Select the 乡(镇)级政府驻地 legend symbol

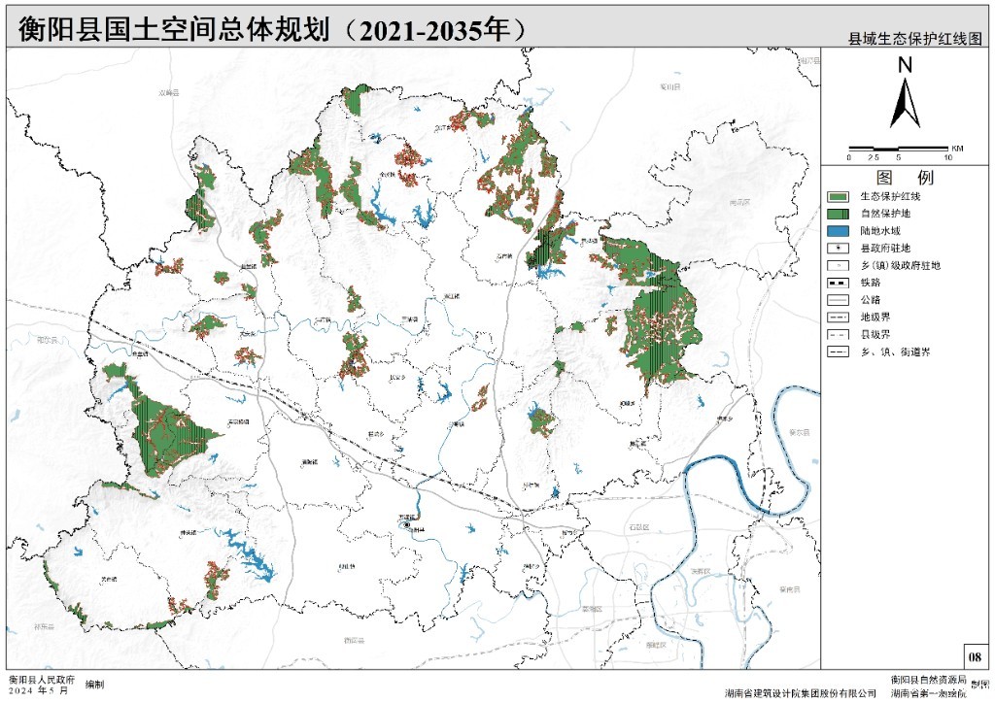[x=840, y=265]
